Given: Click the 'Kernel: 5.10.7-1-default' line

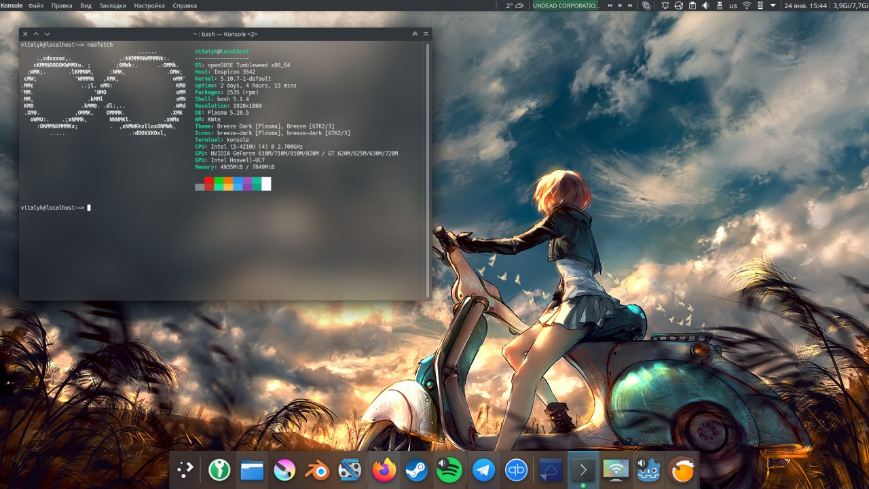Looking at the screenshot, I should (233, 79).
